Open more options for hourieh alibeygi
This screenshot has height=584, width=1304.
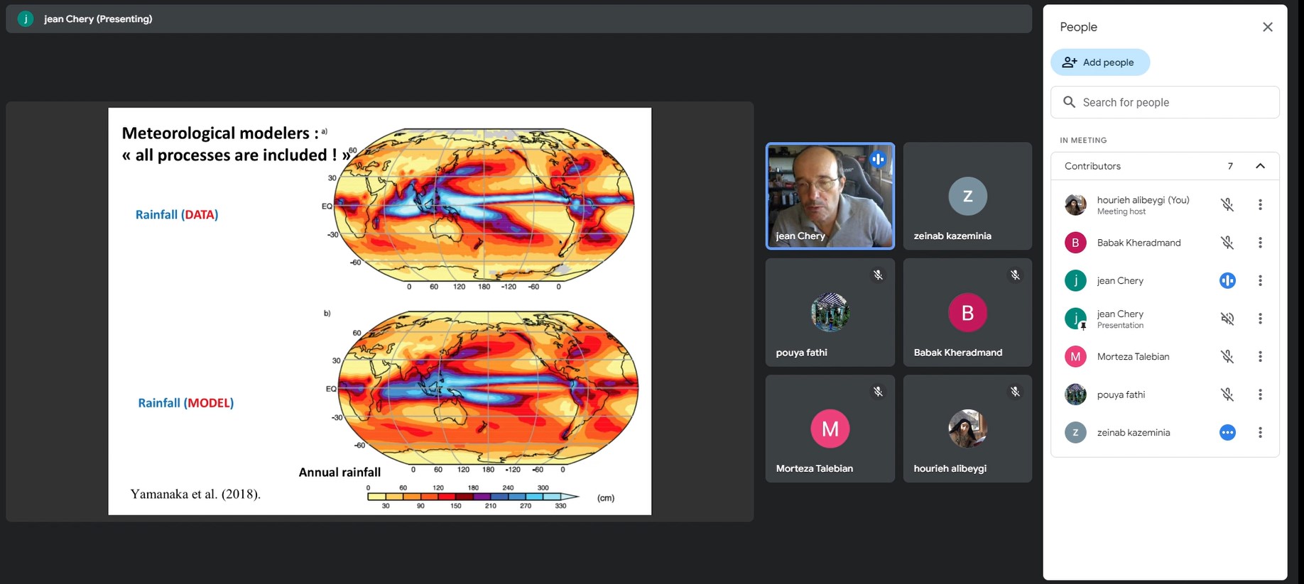point(1260,204)
